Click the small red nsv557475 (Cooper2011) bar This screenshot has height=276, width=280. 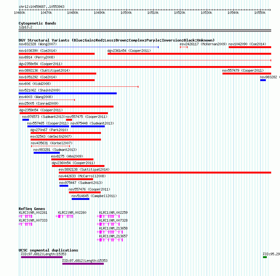click(x=69, y=120)
